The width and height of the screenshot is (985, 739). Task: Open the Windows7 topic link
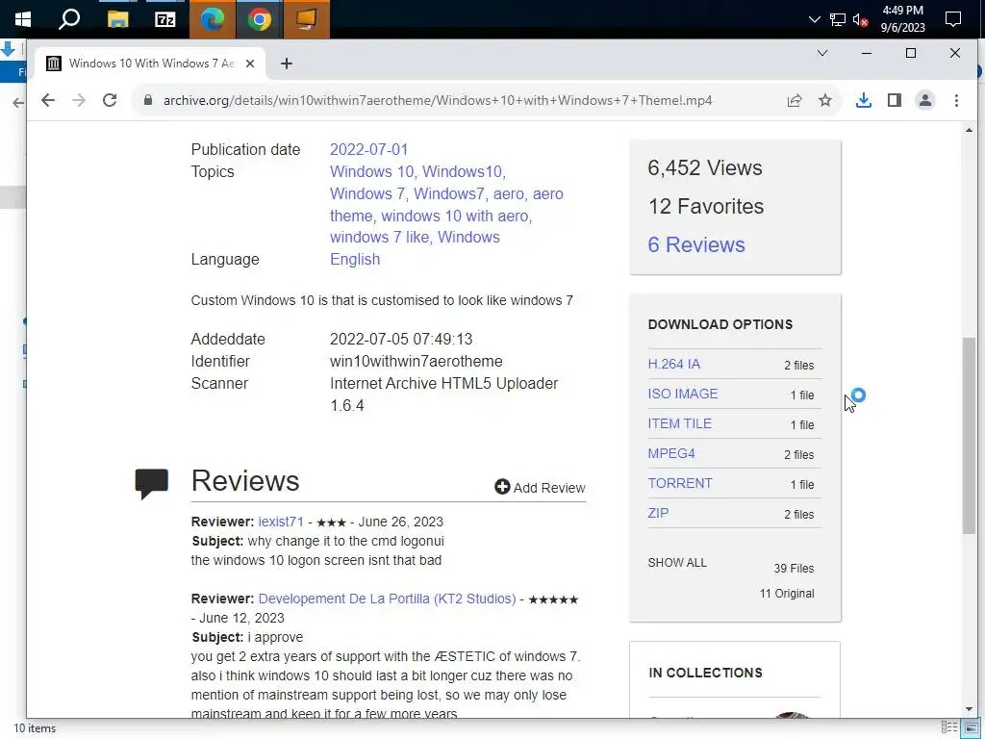448,193
